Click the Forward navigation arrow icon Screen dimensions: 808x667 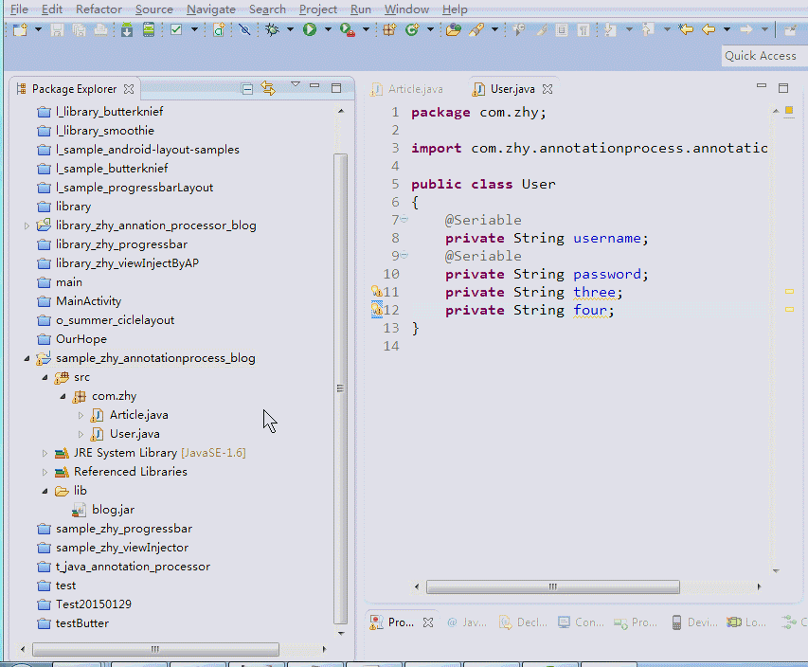(x=746, y=29)
